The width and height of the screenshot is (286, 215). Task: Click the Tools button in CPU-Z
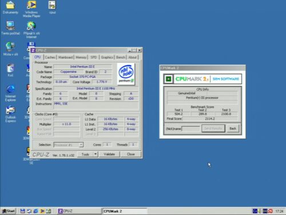pyautogui.click(x=85, y=154)
